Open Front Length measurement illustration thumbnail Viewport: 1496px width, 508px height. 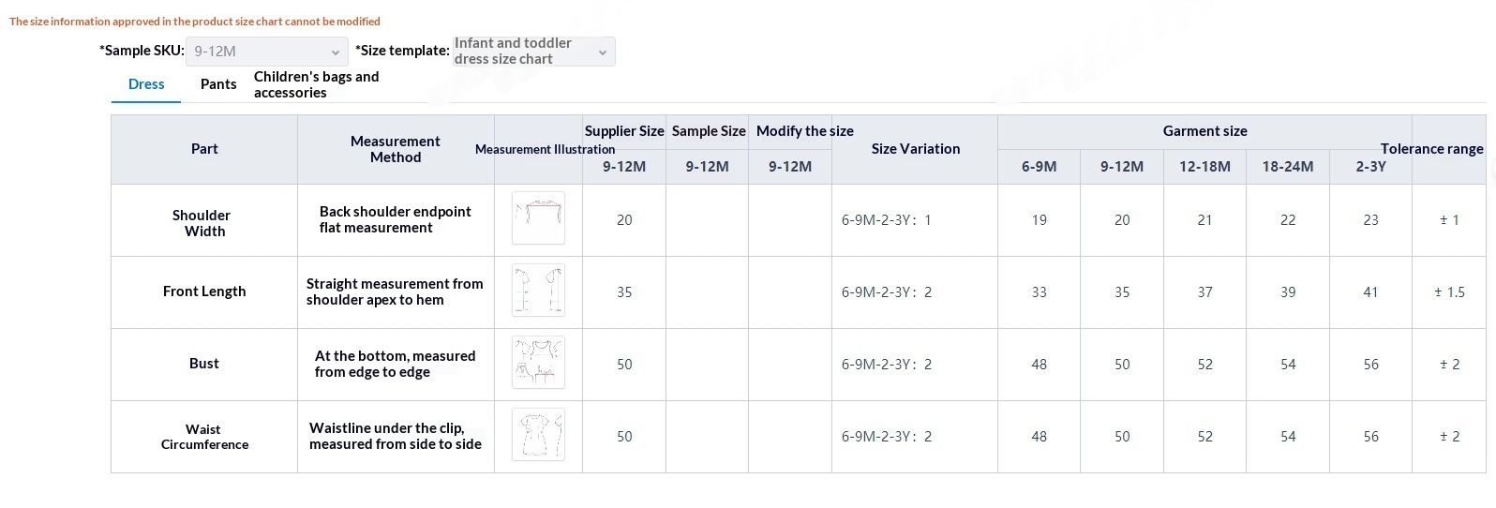coord(538,291)
